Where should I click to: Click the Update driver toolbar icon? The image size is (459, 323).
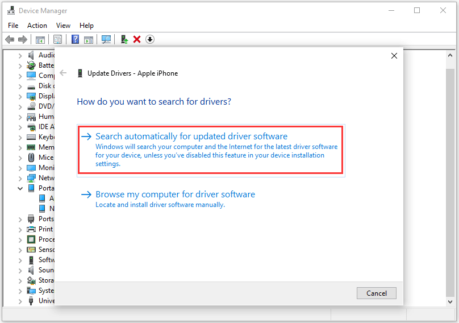click(124, 39)
